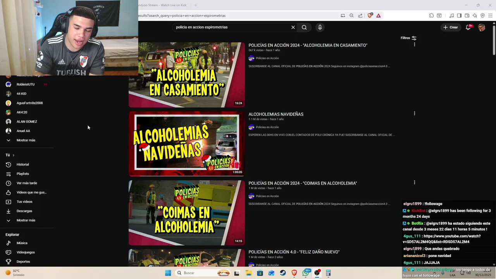Open the Windows Start menu

click(168, 273)
